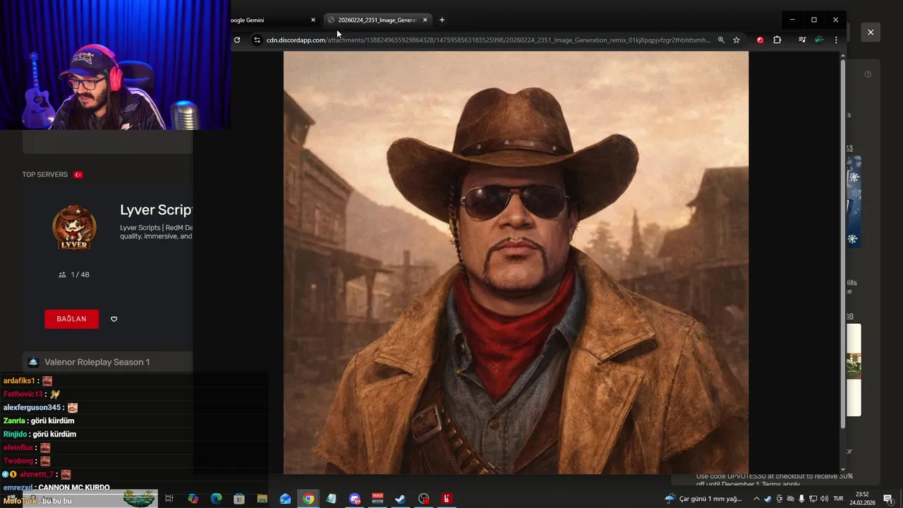Open Chrome's three-dot menu
The image size is (903, 508).
click(836, 40)
